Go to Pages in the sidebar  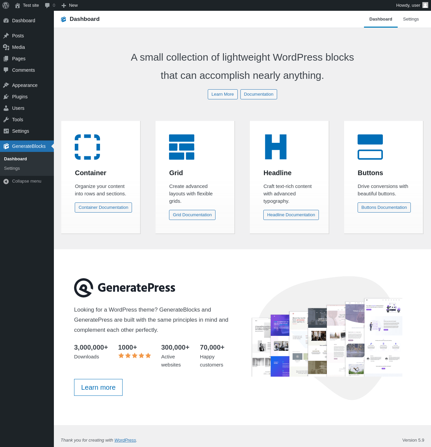pyautogui.click(x=27, y=59)
